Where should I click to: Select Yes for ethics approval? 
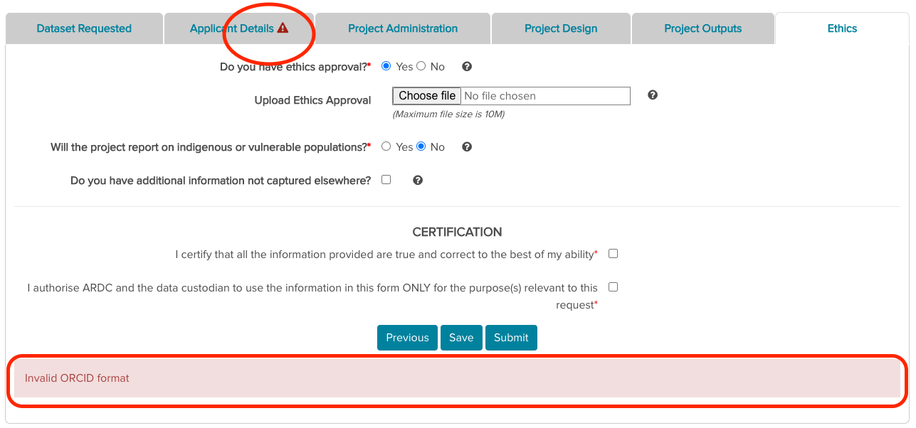(x=386, y=66)
